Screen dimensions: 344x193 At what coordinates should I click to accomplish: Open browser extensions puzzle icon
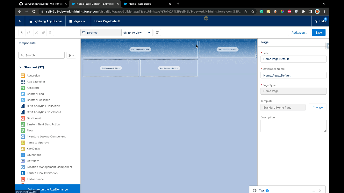point(303,11)
